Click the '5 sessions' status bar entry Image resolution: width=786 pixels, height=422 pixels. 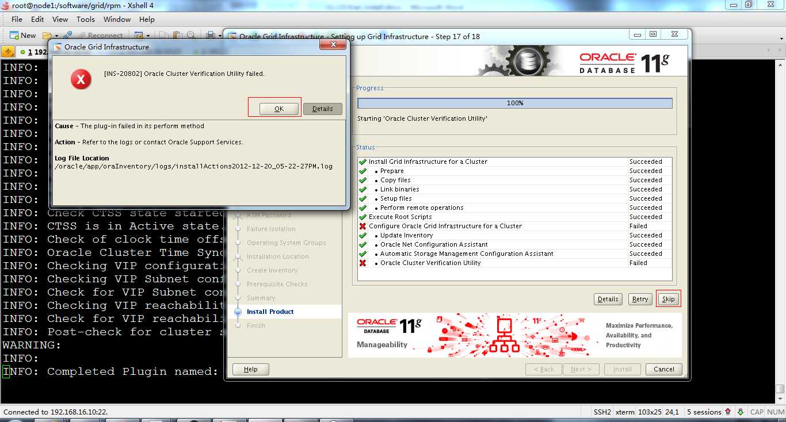click(704, 412)
